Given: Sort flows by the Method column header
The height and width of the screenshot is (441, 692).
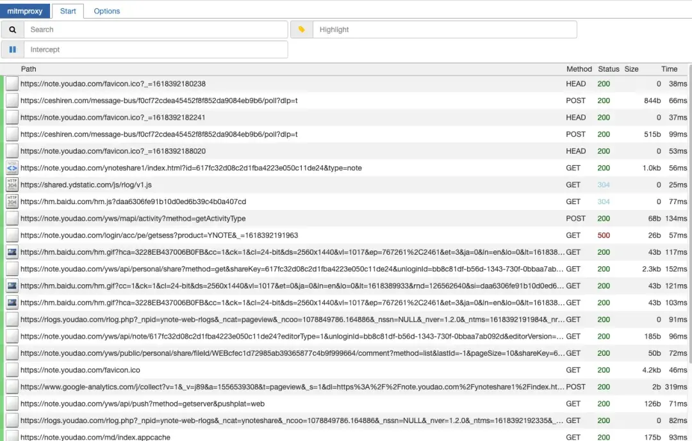Looking at the screenshot, I should pos(579,69).
